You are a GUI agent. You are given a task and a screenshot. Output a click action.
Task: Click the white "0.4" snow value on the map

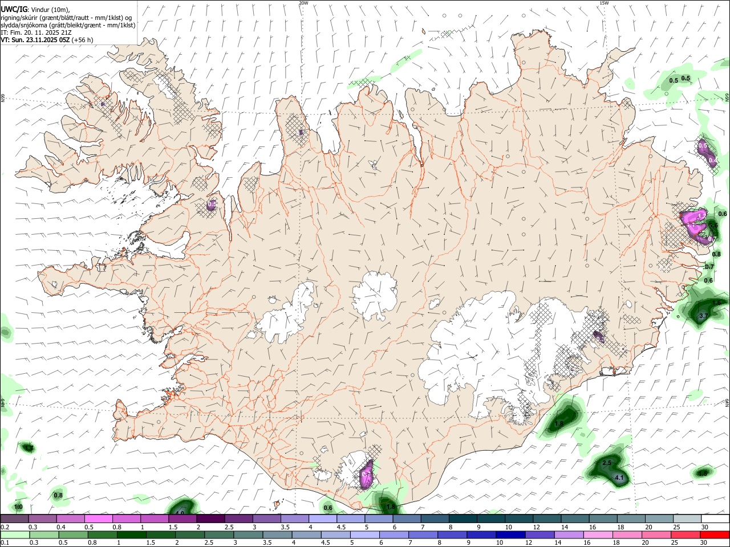pos(712,161)
